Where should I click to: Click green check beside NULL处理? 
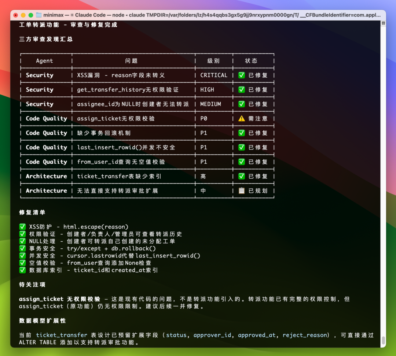coord(22,241)
